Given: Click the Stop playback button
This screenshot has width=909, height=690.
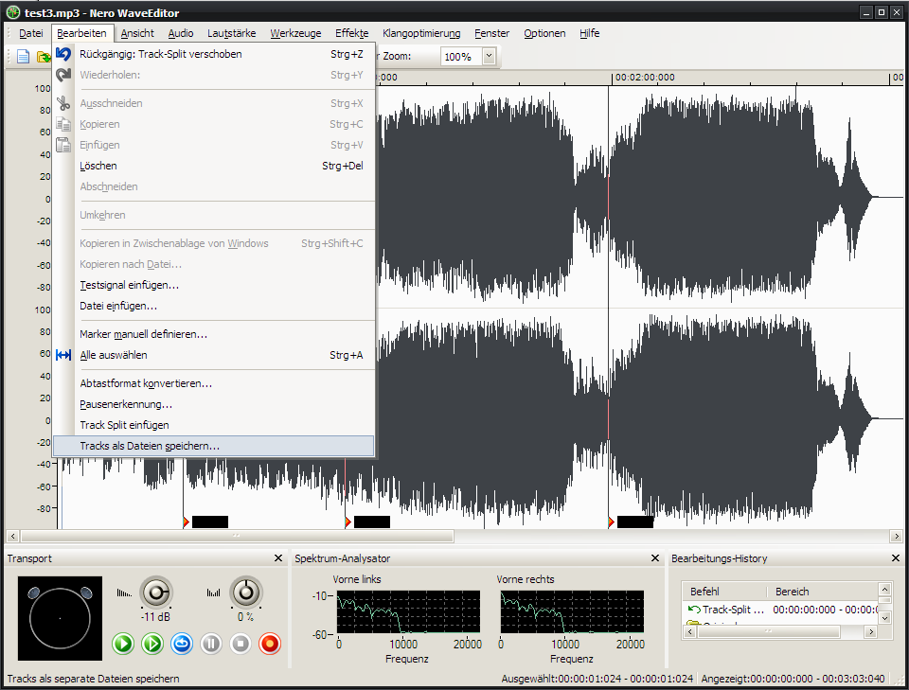Looking at the screenshot, I should point(241,644).
